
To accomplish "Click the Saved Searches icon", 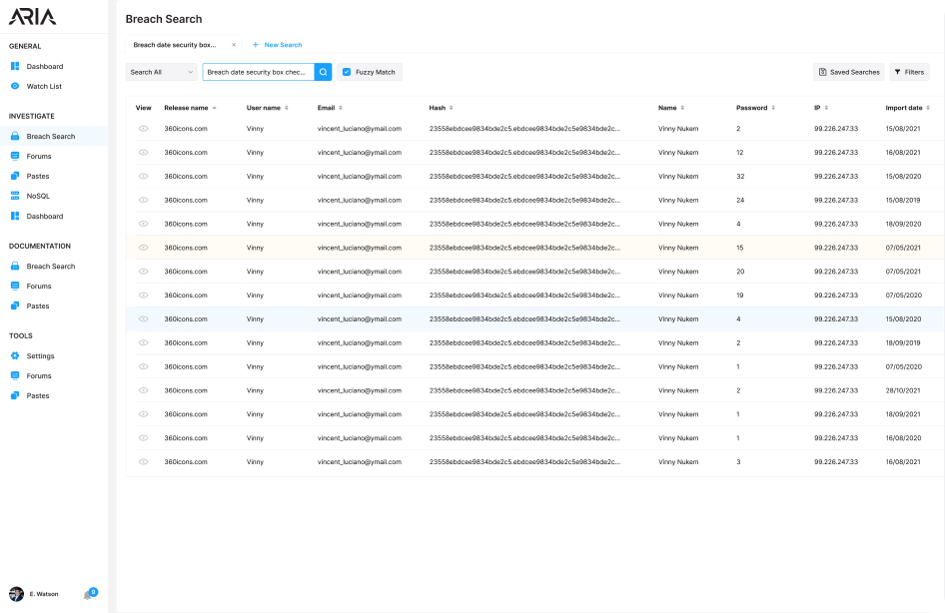I will [823, 72].
